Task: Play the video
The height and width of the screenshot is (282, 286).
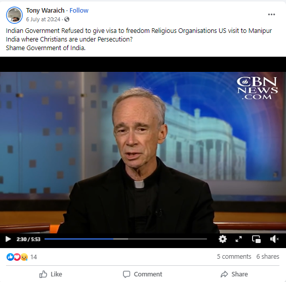Action: [8, 239]
